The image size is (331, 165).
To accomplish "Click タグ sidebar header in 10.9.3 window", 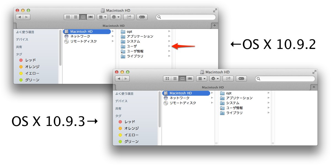I will click(118, 116).
